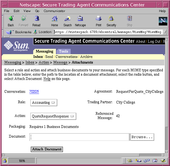Print the page using Print icon

99,19
